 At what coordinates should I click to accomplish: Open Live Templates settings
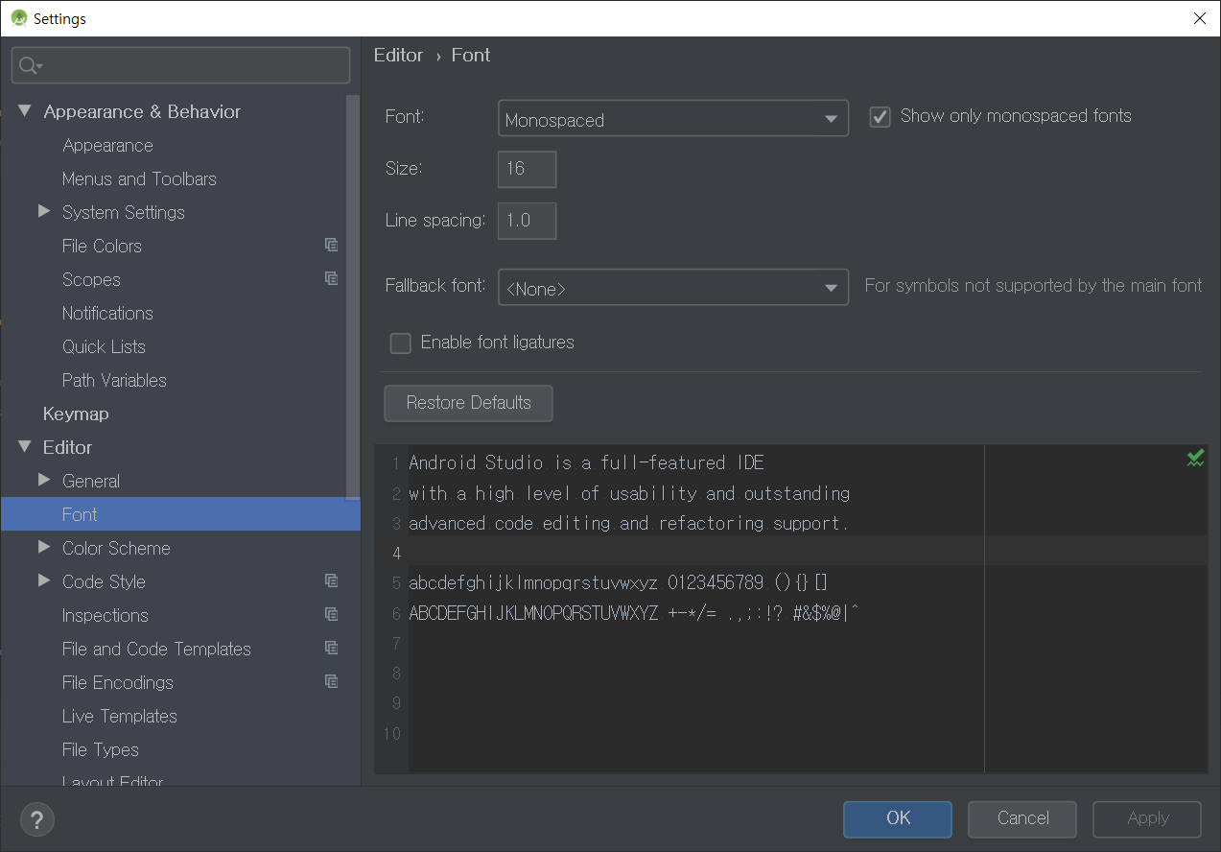tap(120, 716)
